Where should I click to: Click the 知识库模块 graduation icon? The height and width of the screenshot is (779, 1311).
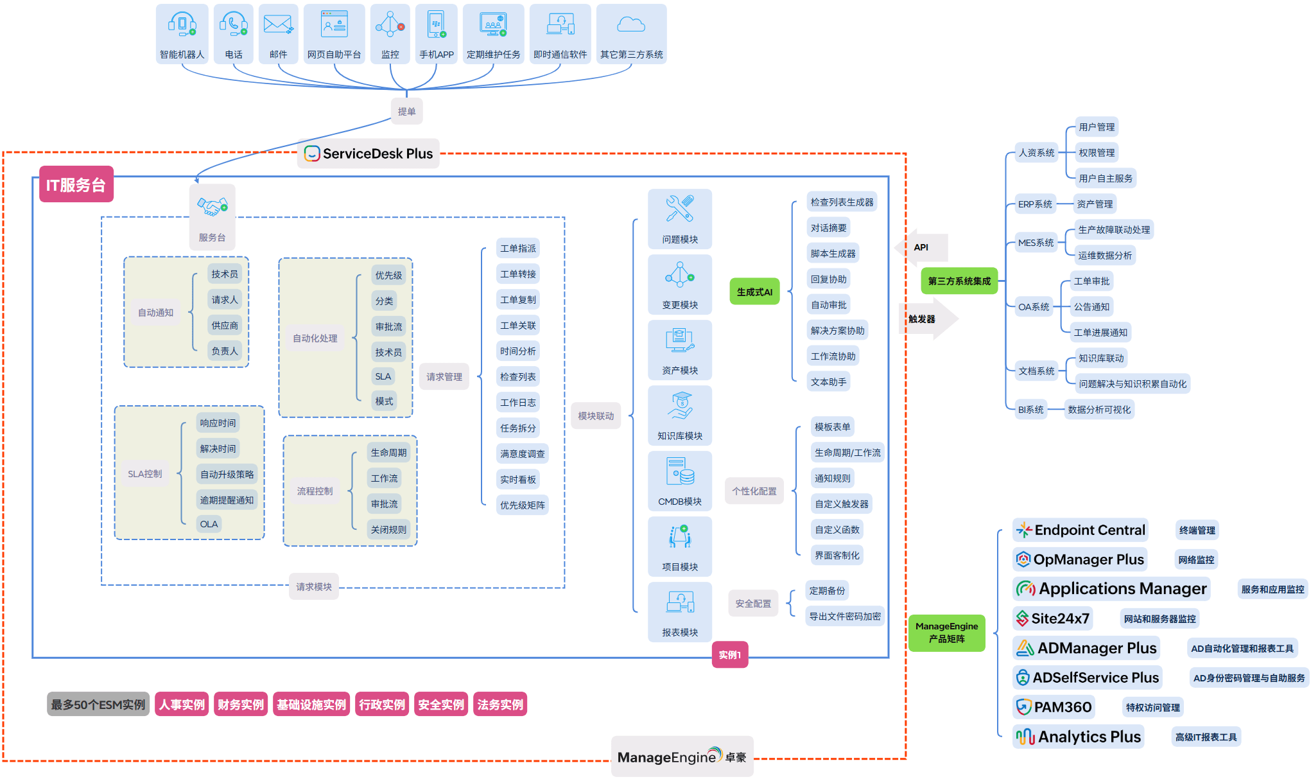tap(679, 406)
